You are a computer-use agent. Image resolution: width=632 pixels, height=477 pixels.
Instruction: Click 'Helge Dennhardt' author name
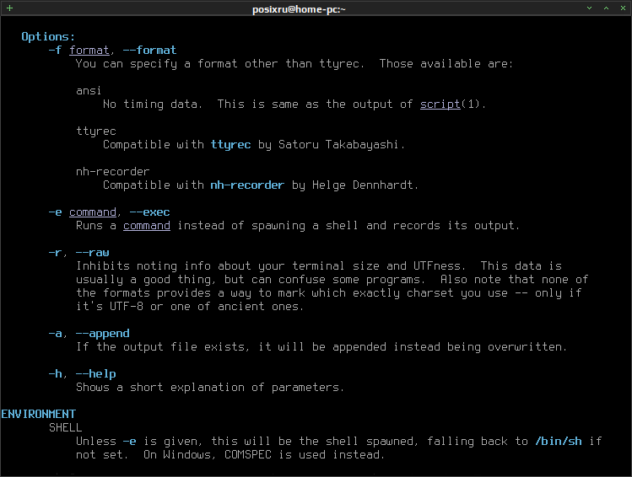(363, 185)
